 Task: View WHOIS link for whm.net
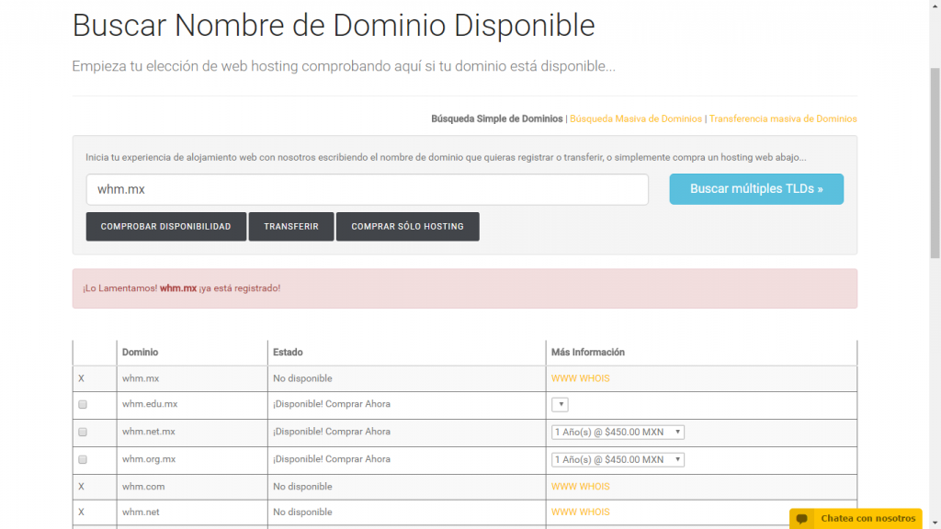pos(595,512)
